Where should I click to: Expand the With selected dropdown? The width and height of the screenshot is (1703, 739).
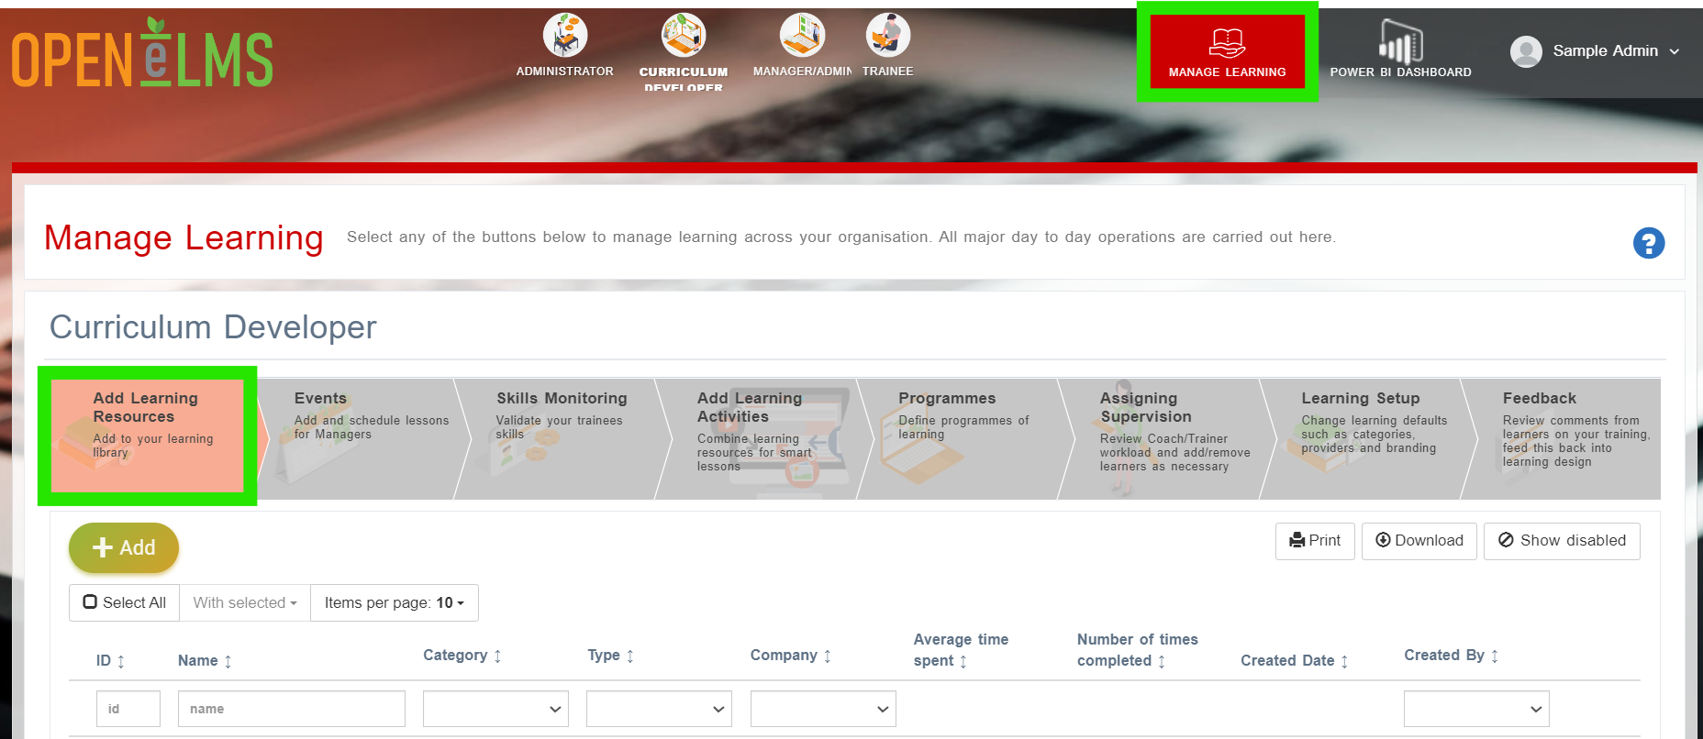pyautogui.click(x=245, y=602)
